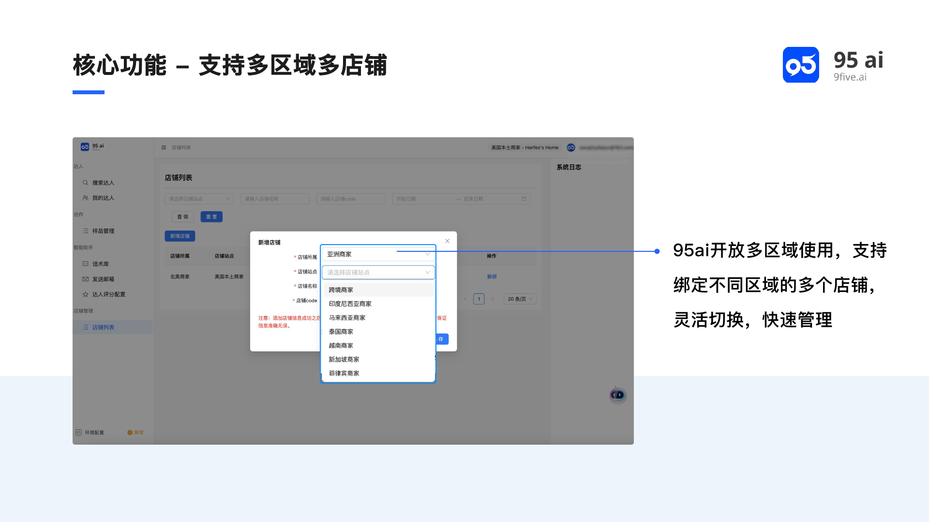Open the 店铺所属 dropdown showing 亚洲商家

(378, 254)
